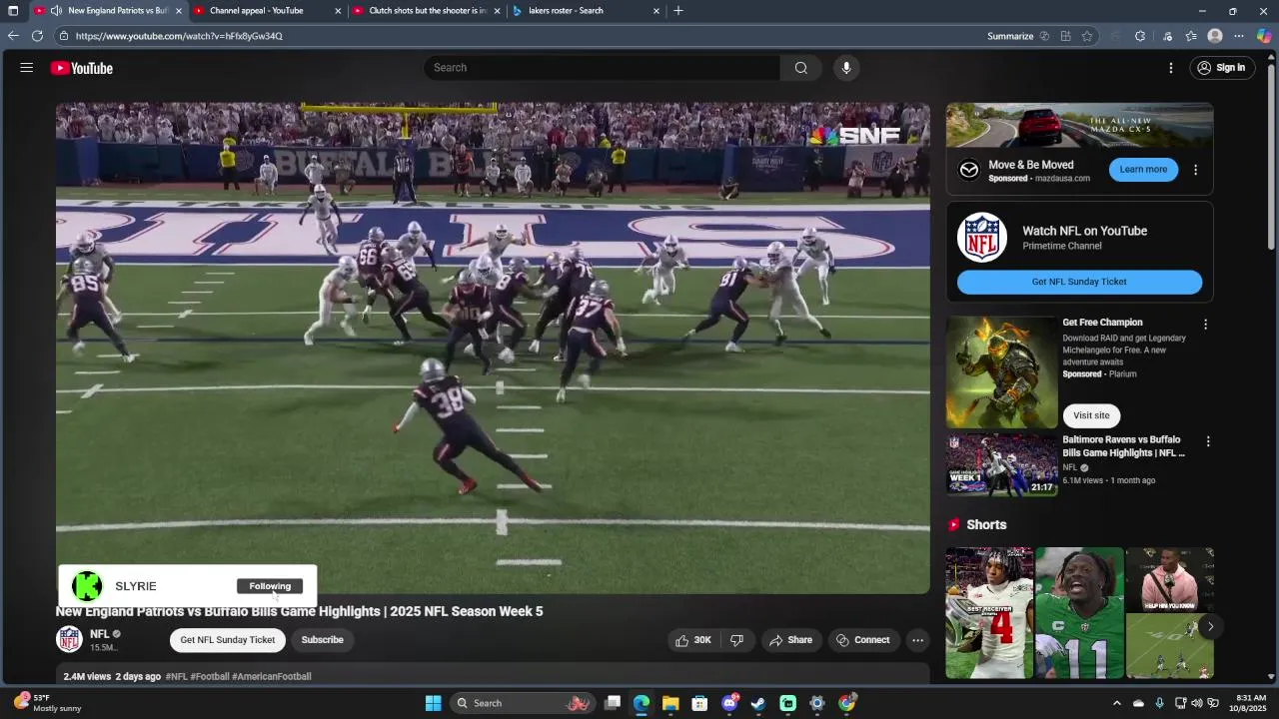Open Settings gear from the taskbar

(x=817, y=703)
